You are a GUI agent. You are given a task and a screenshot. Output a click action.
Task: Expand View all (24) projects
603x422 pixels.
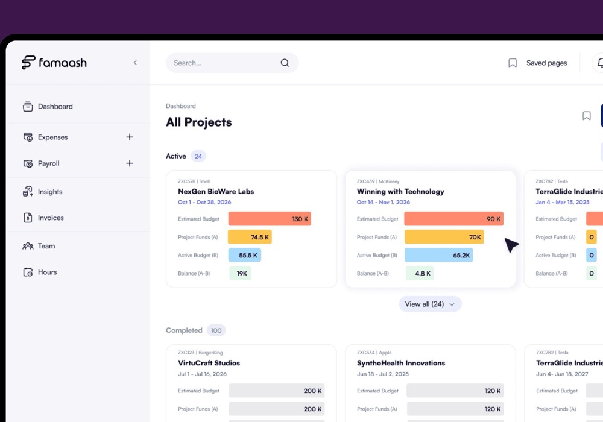pyautogui.click(x=430, y=304)
